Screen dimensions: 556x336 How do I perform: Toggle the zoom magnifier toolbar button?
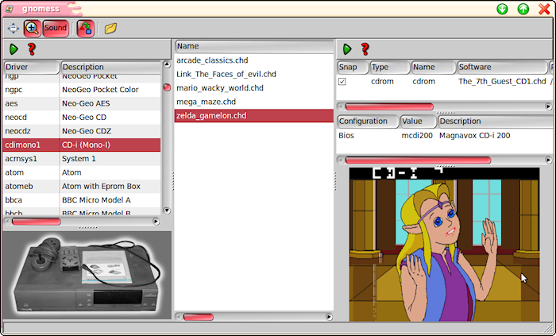pos(32,29)
